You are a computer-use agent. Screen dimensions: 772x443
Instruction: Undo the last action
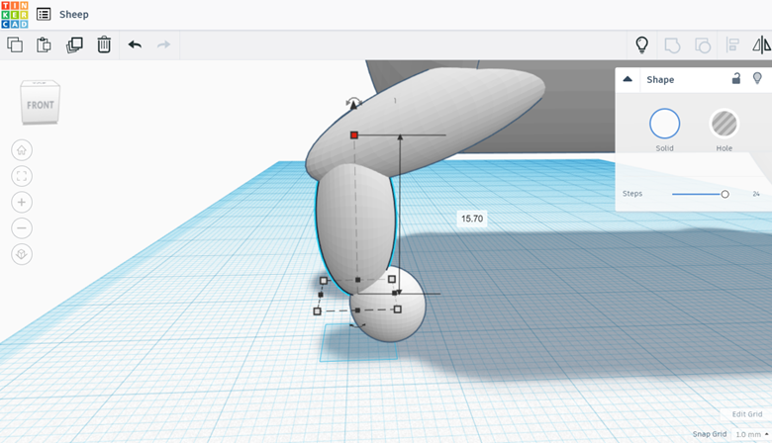135,44
